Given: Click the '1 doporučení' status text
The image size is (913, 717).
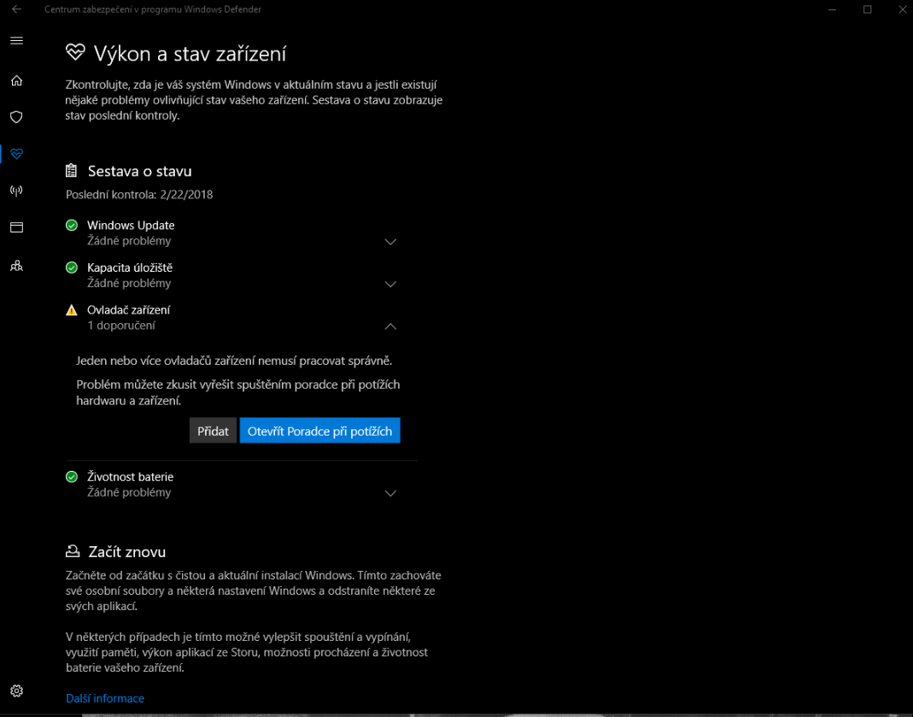Looking at the screenshot, I should click(x=121, y=326).
